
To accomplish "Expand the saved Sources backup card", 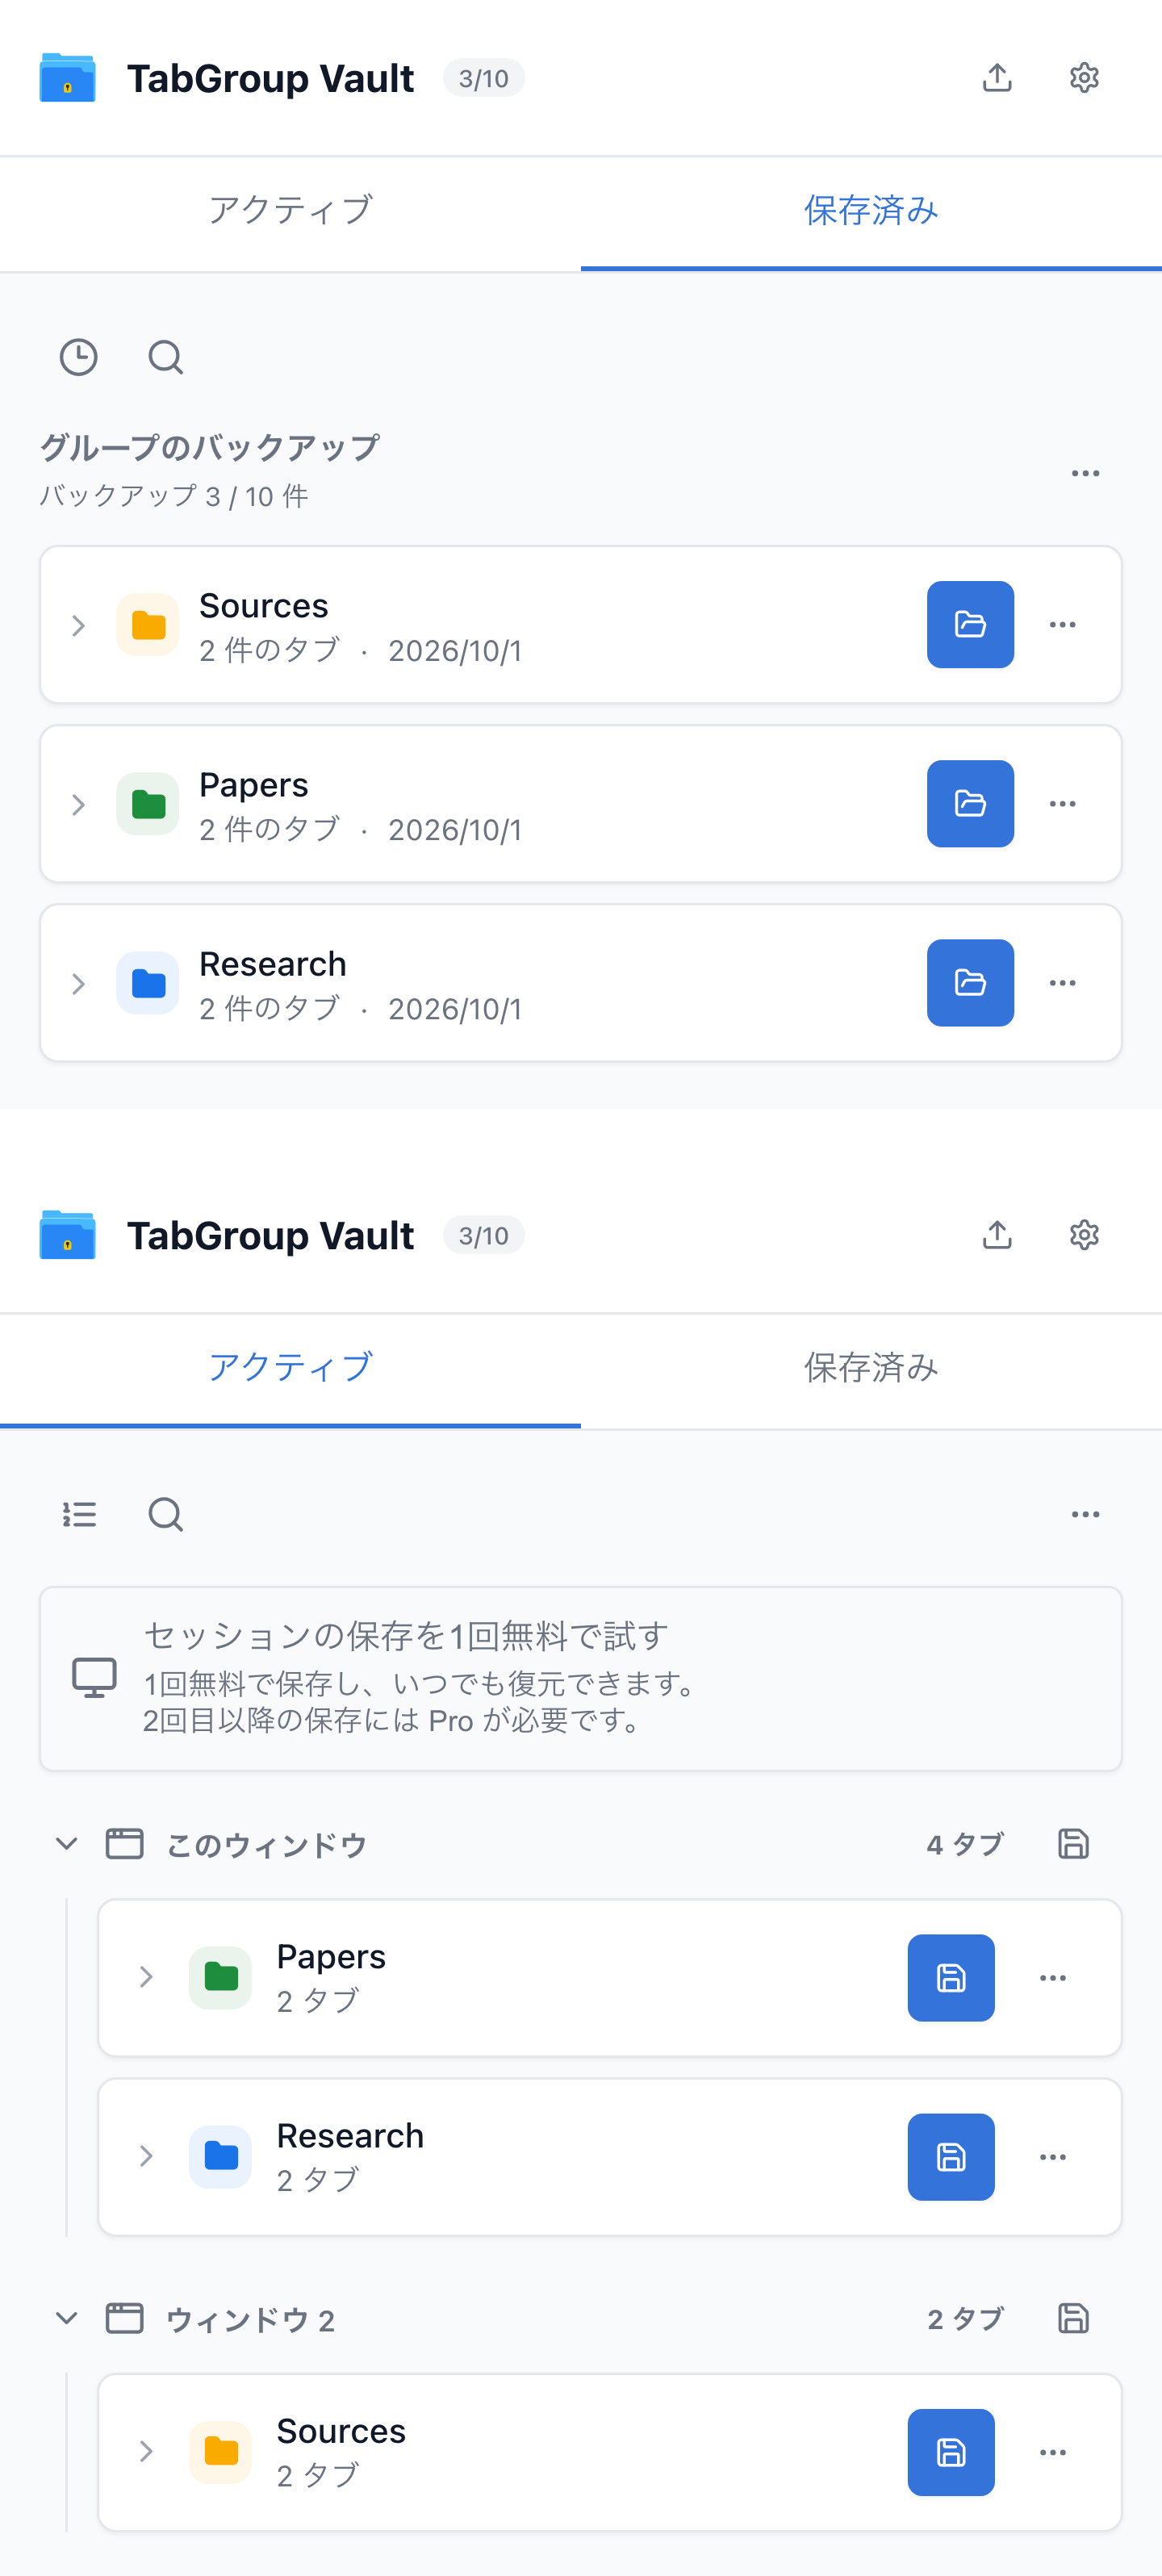I will (x=78, y=626).
